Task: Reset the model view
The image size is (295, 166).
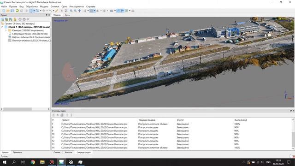Action: point(80,11)
